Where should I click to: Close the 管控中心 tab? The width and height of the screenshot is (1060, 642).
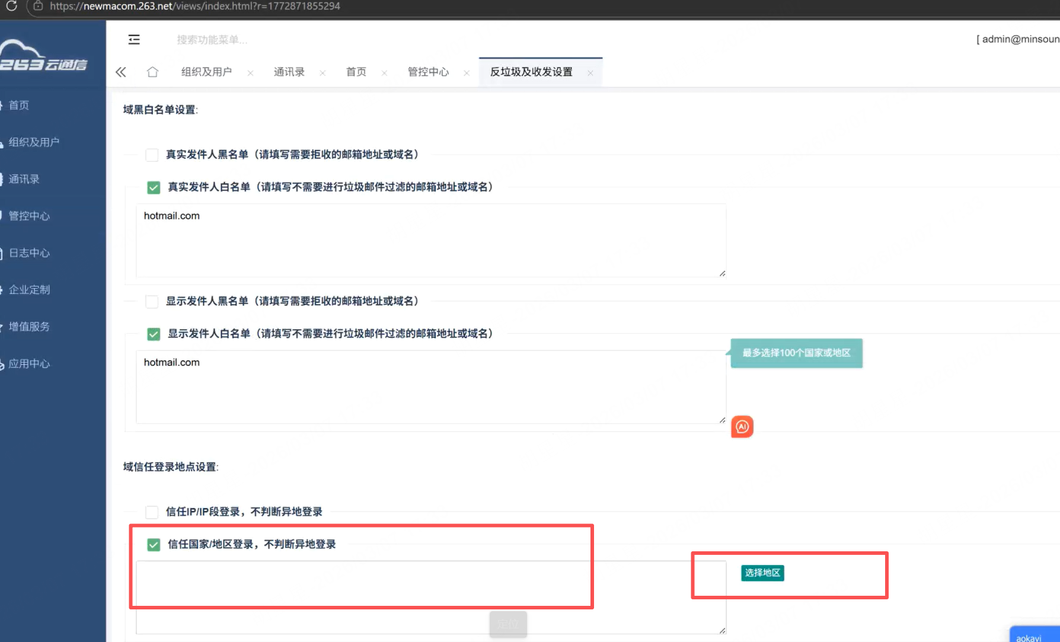coord(467,73)
